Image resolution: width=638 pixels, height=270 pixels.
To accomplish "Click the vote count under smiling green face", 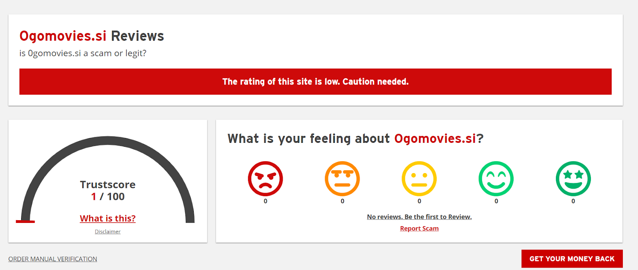I will coord(496,201).
